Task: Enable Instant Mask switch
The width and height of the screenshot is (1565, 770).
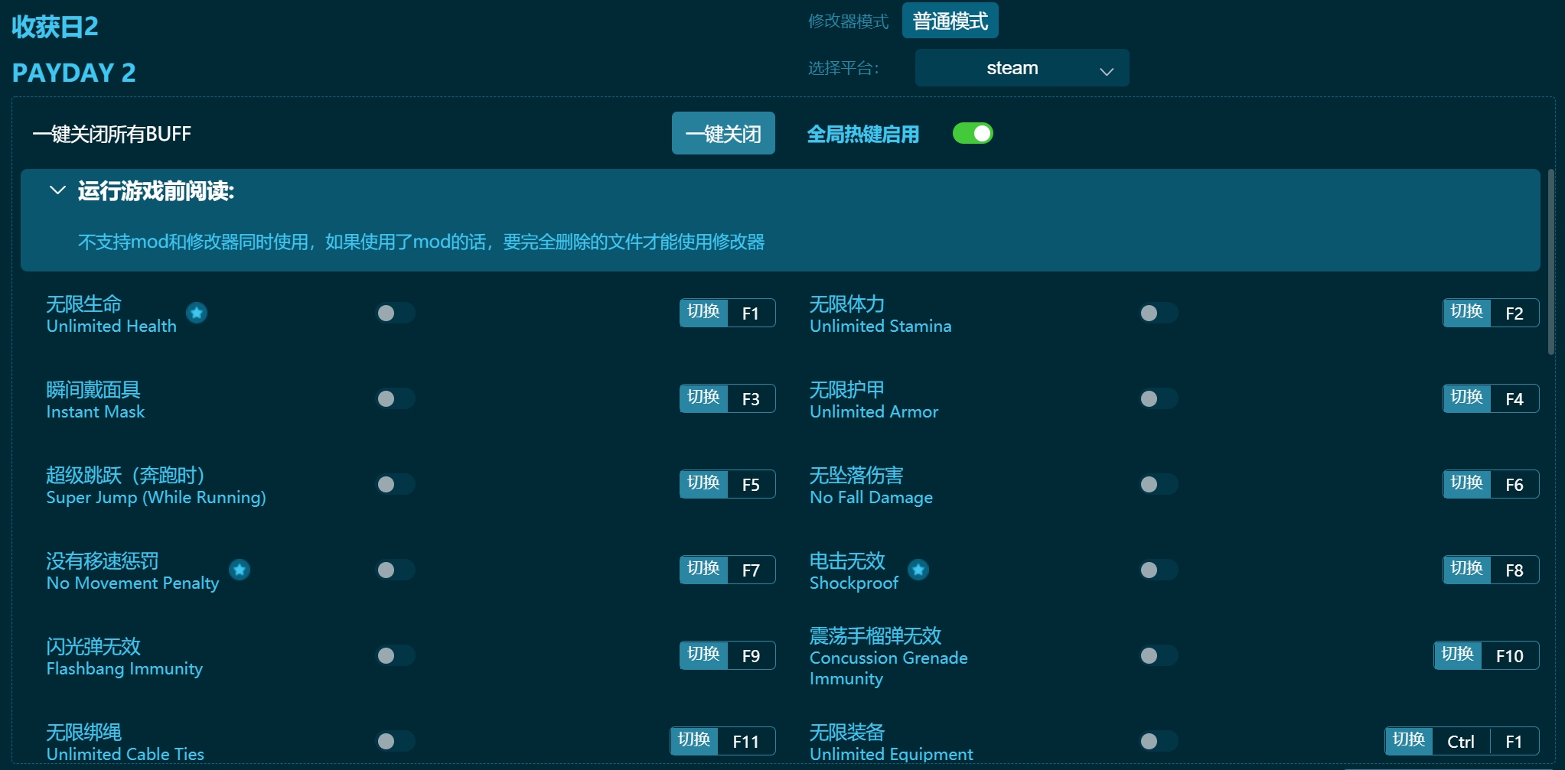Action: click(395, 398)
